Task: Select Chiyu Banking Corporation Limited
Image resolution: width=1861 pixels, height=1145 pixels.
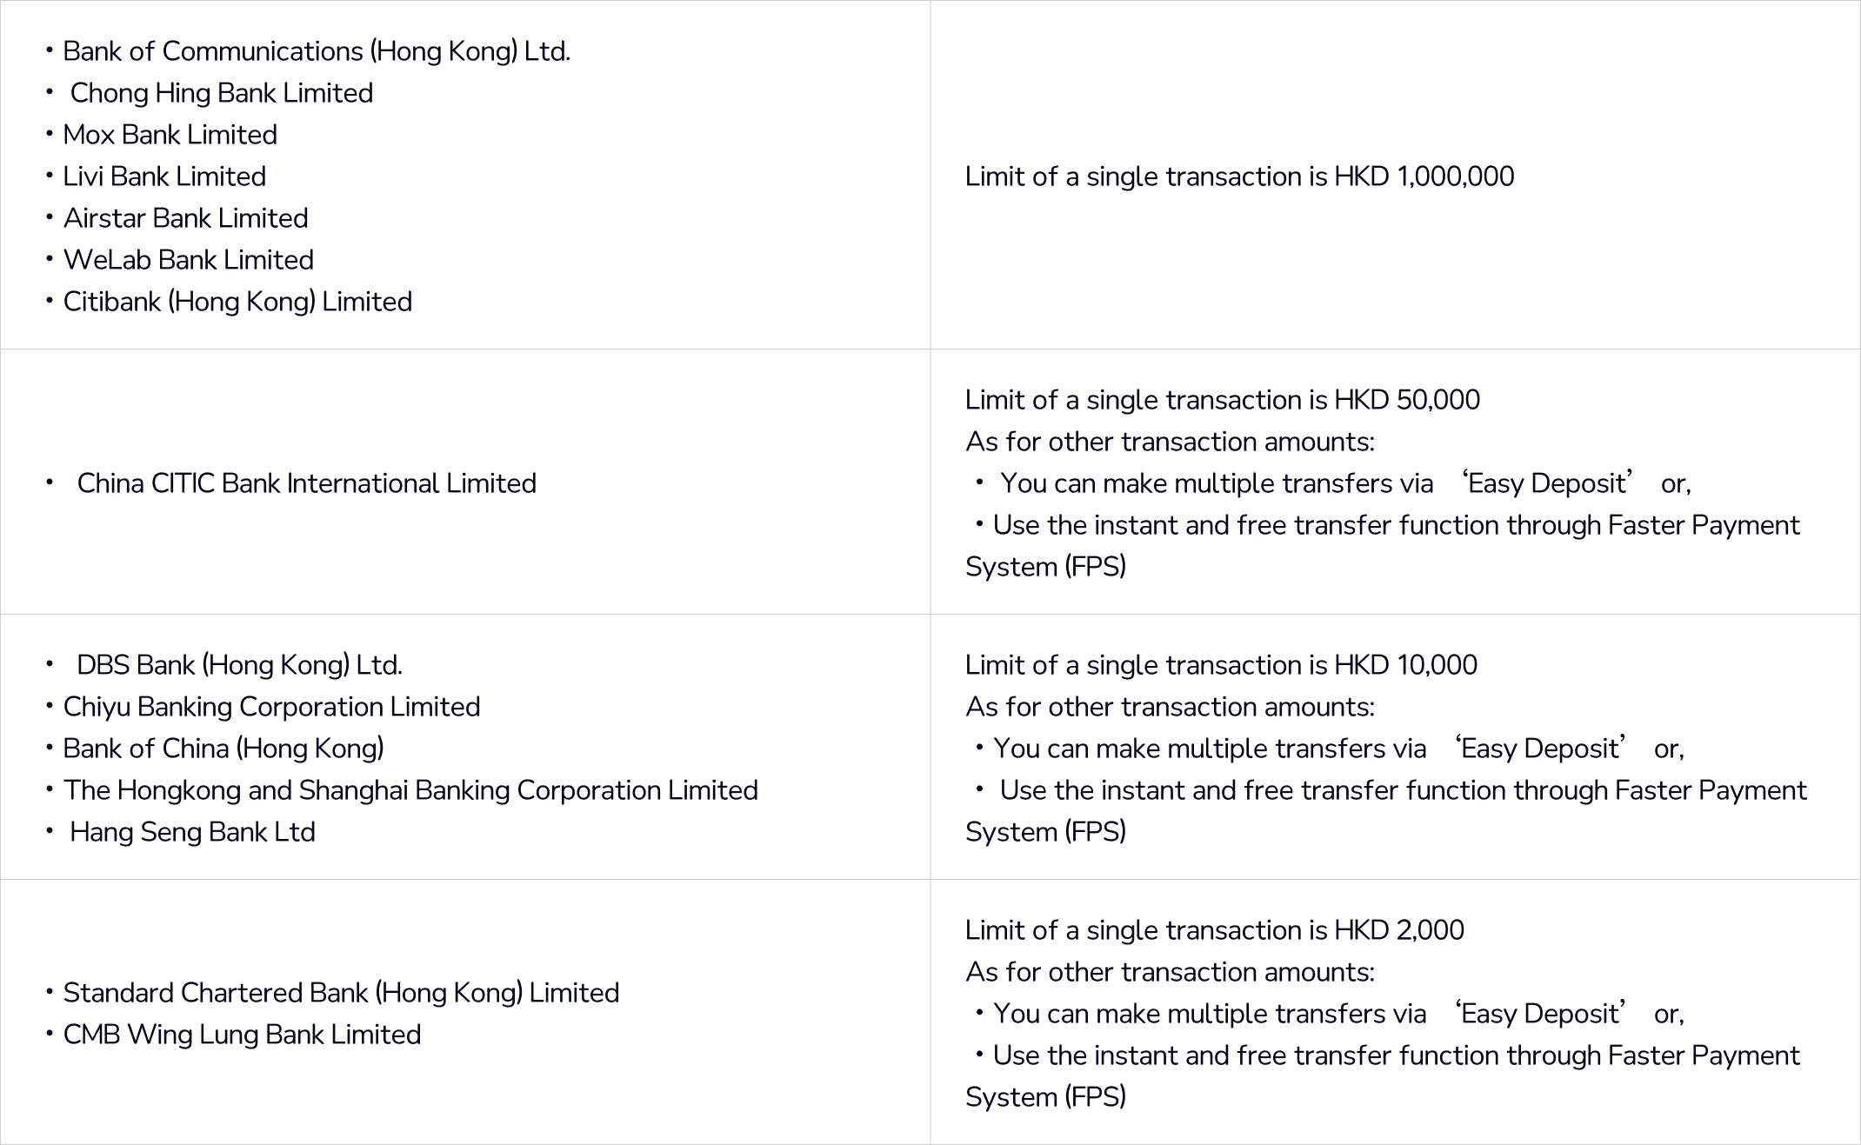Action: click(x=271, y=707)
